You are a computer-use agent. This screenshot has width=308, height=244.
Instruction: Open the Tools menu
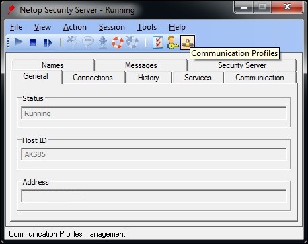pos(147,27)
